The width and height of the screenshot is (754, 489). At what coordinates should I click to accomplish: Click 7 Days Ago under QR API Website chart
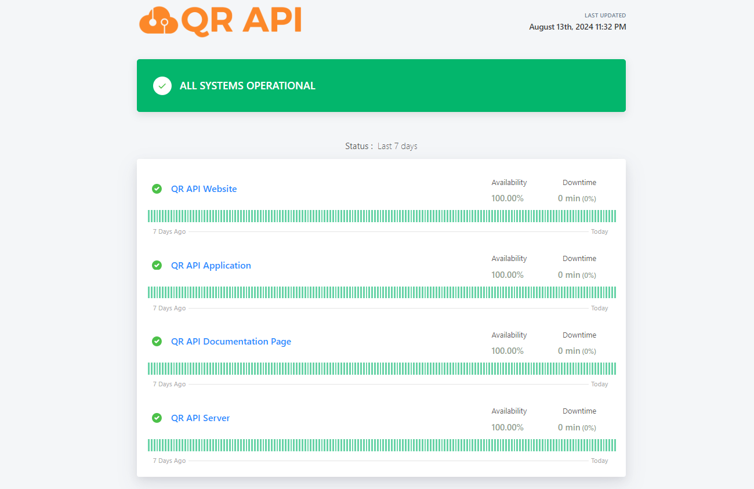(x=169, y=231)
